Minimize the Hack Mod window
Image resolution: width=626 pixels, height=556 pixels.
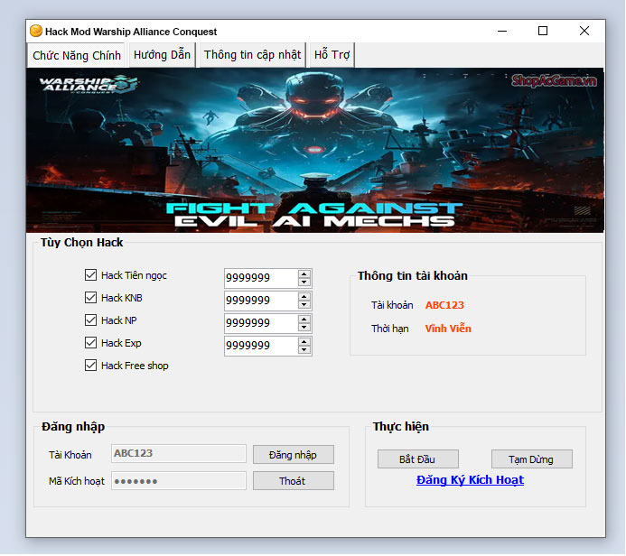[502, 31]
